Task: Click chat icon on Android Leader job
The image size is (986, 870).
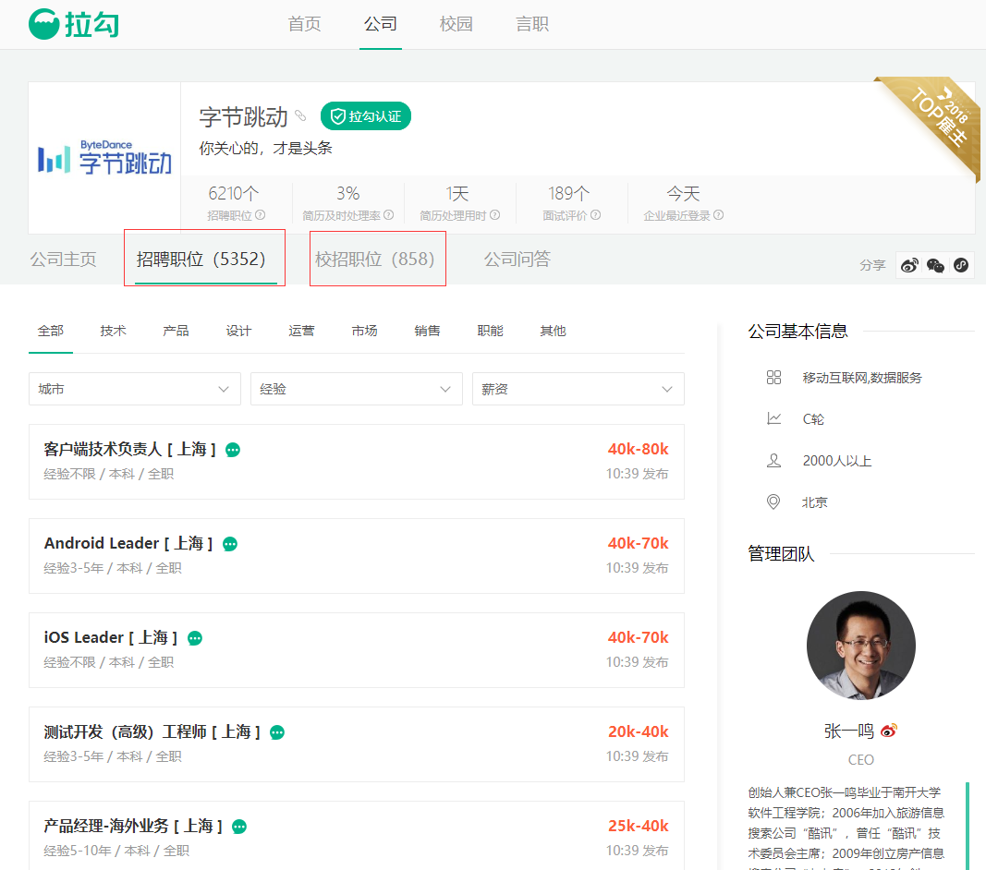Action: (230, 544)
